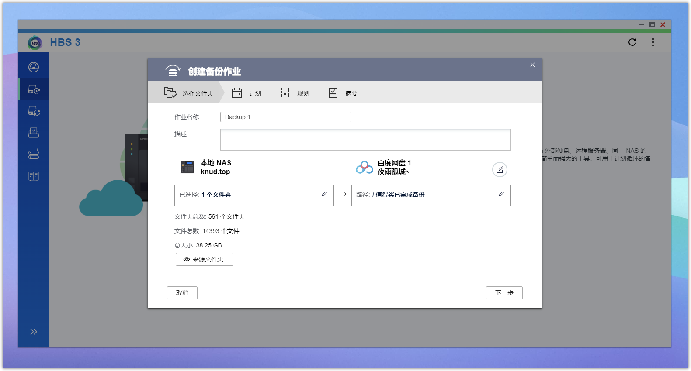Go to the 计划 schedule step
The height and width of the screenshot is (371, 691).
coord(247,93)
